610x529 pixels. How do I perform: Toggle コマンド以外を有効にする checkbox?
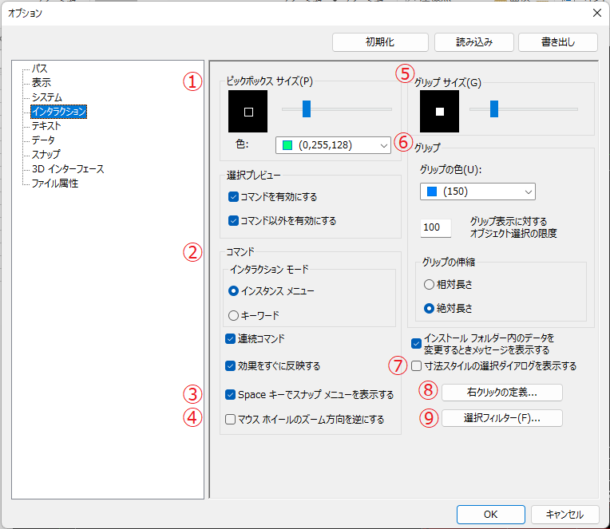point(233,221)
